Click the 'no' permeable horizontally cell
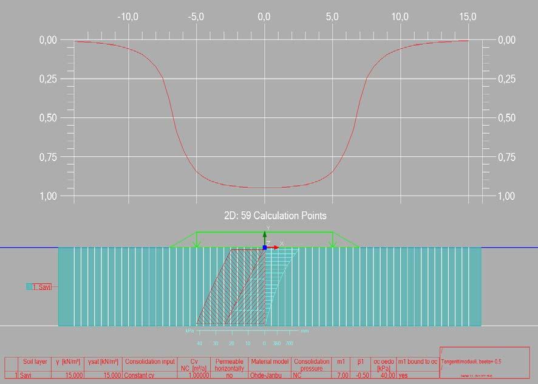538x384 pixels. [229, 375]
